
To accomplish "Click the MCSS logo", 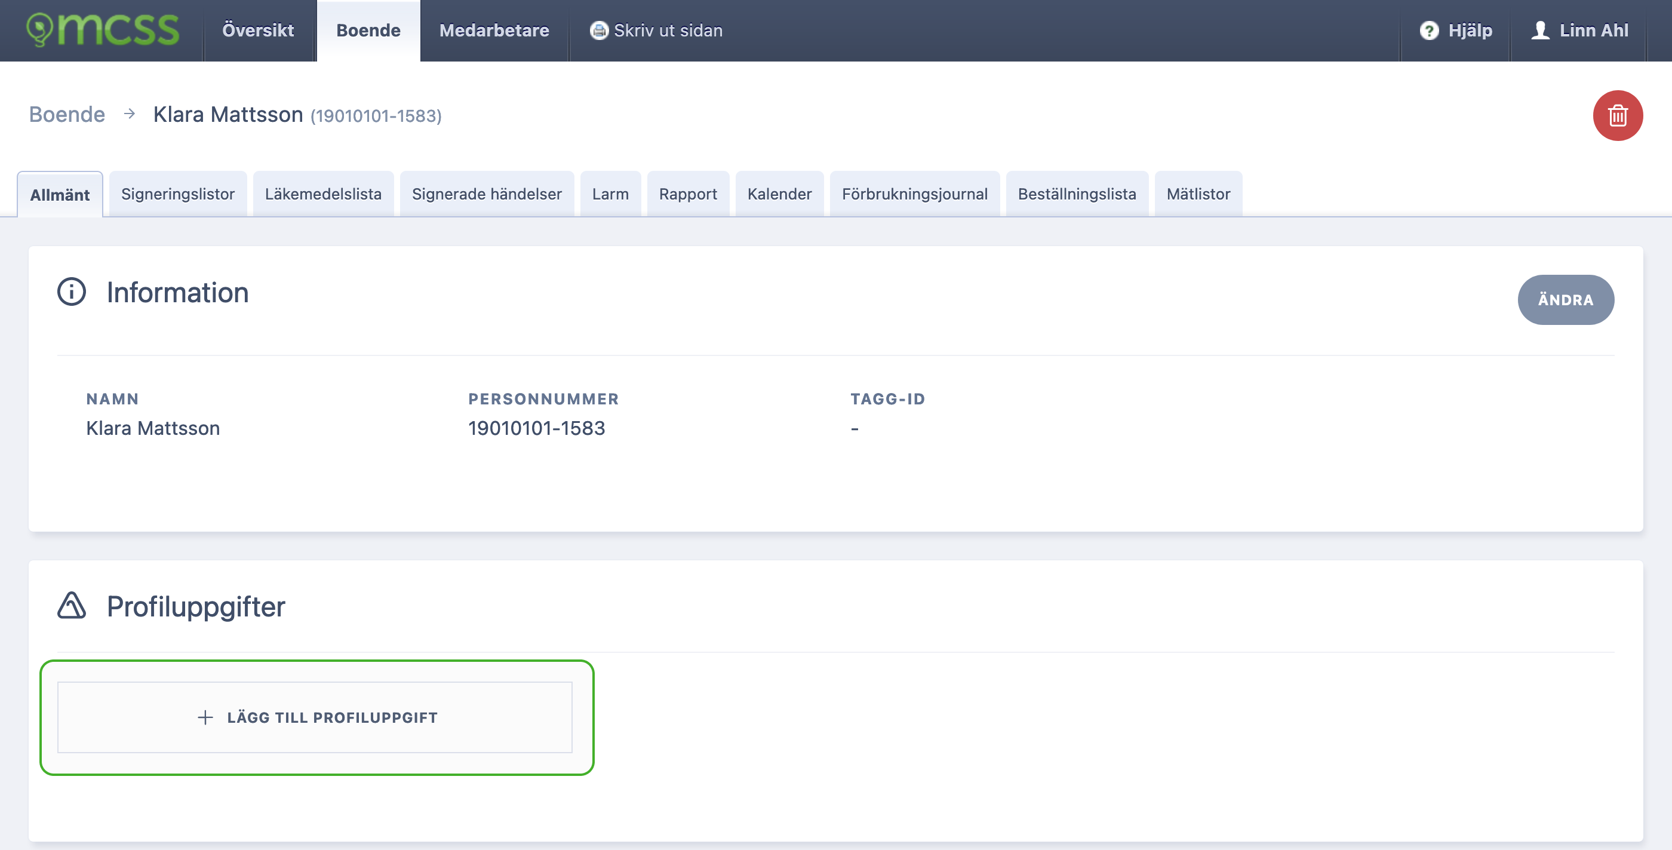I will (103, 30).
